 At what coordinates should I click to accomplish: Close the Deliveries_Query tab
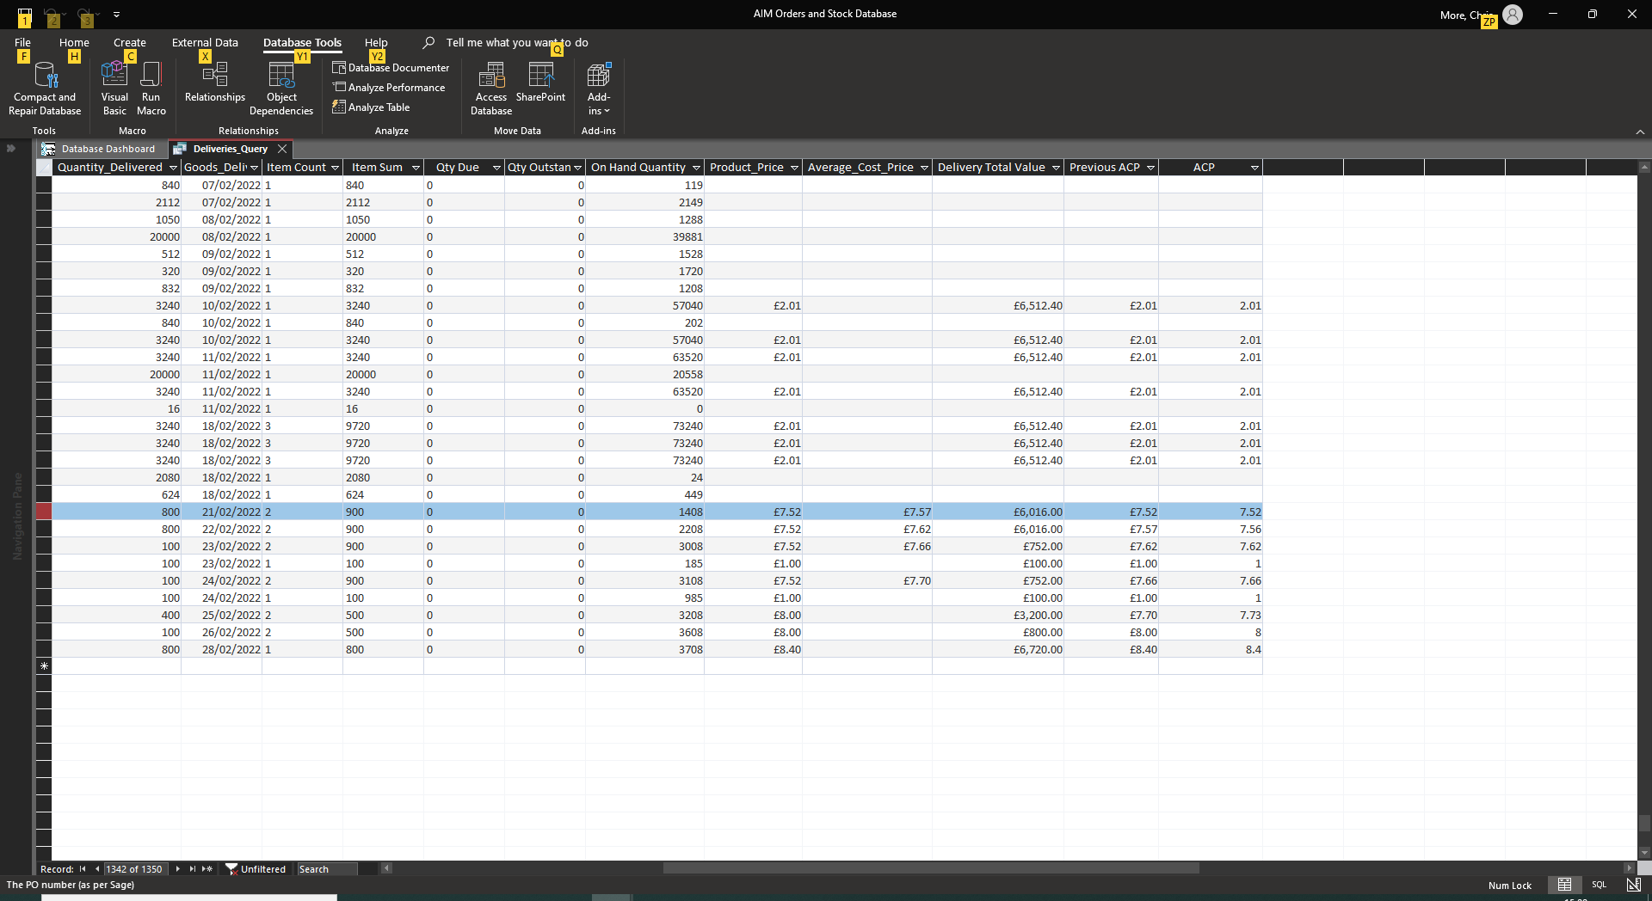pyautogui.click(x=282, y=149)
